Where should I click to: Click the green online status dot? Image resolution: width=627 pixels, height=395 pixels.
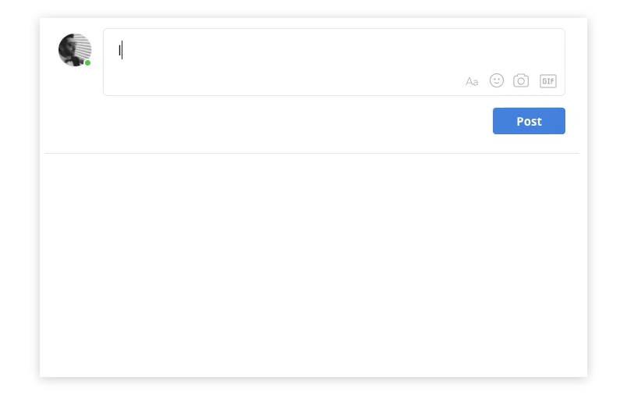coord(88,63)
